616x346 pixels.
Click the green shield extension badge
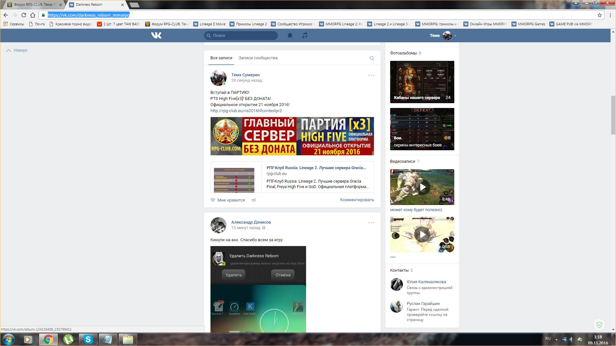tap(599, 325)
